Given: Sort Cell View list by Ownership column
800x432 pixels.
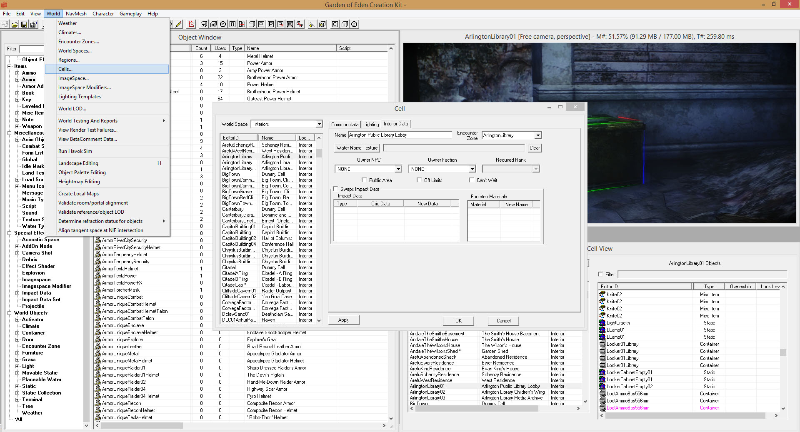Looking at the screenshot, I should click(x=740, y=286).
